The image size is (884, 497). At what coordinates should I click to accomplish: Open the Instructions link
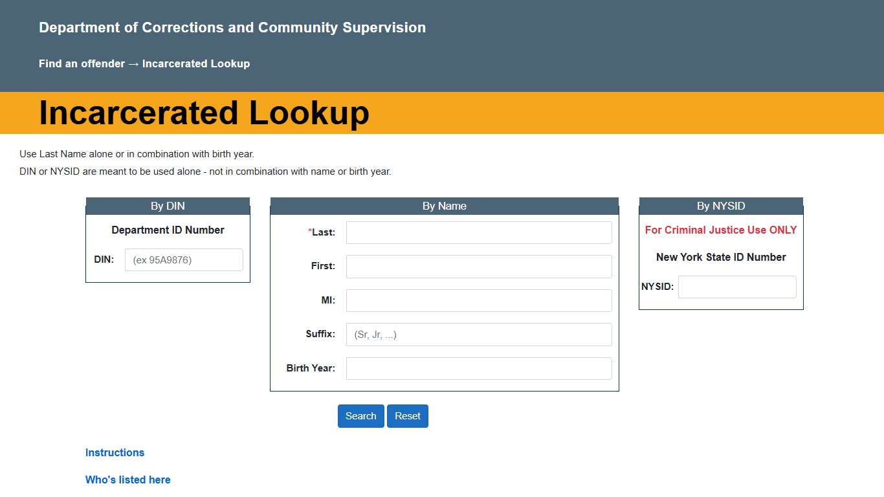coord(115,452)
